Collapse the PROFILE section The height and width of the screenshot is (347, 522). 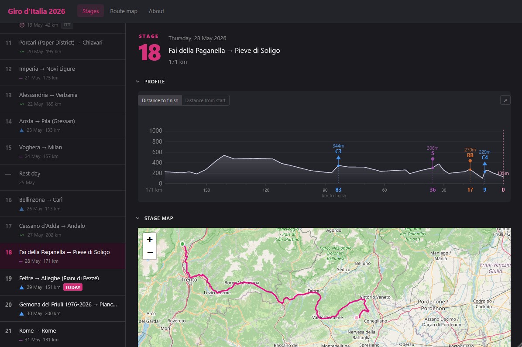tap(137, 82)
